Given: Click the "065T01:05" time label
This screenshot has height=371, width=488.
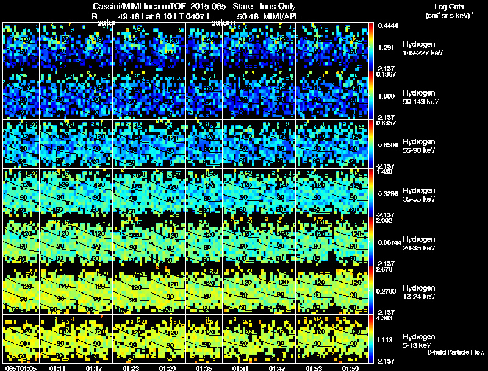Looking at the screenshot, I should (21, 368).
